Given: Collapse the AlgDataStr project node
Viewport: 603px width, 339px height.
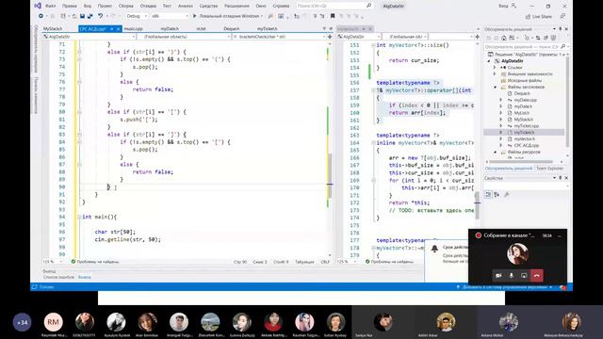Looking at the screenshot, I should [x=489, y=61].
